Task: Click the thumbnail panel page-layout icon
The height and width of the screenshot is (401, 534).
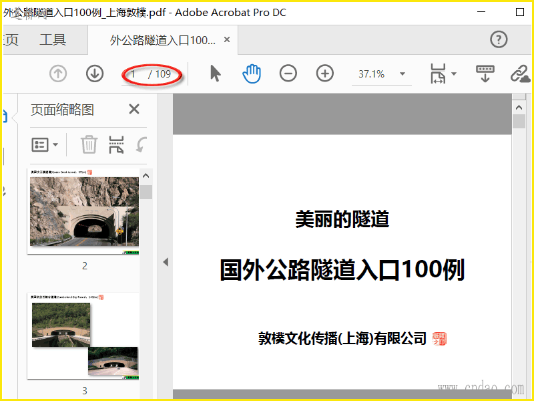Action: [116, 144]
